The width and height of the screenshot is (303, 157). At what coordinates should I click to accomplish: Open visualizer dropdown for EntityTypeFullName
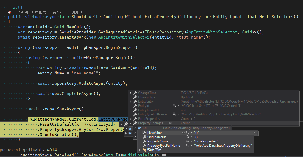(x=178, y=114)
